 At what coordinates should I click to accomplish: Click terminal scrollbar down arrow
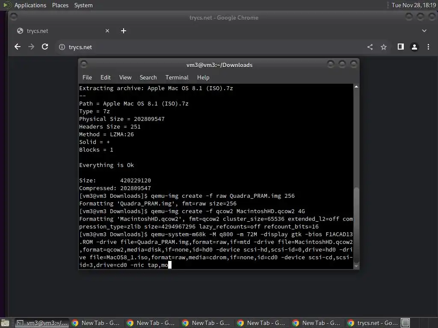click(356, 266)
